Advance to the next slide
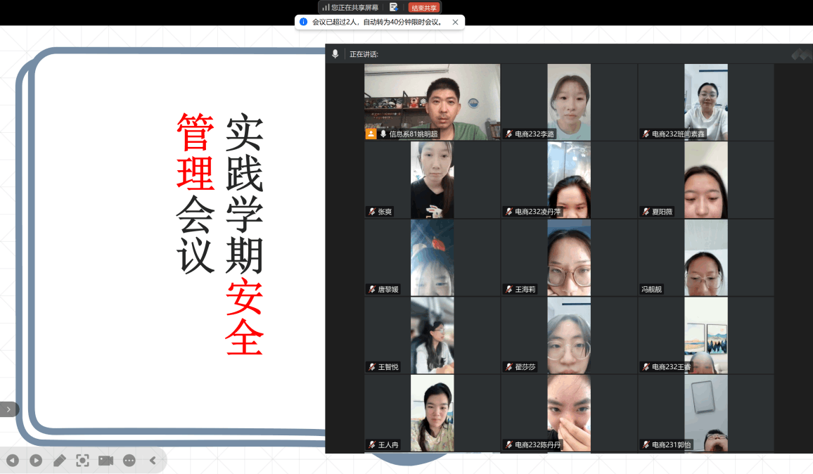The height and width of the screenshot is (474, 813). 36,461
